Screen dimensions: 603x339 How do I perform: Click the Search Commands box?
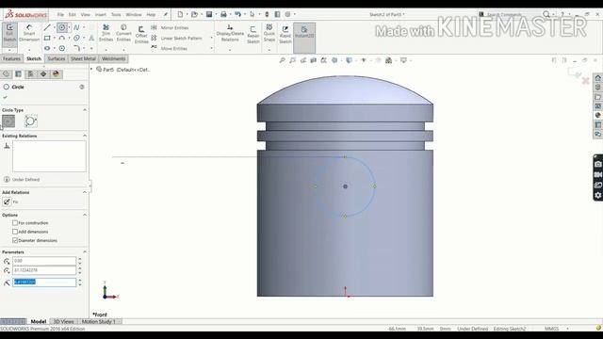tap(511, 15)
